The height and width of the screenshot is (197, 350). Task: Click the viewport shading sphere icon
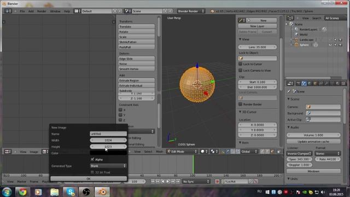pyautogui.click(x=204, y=152)
